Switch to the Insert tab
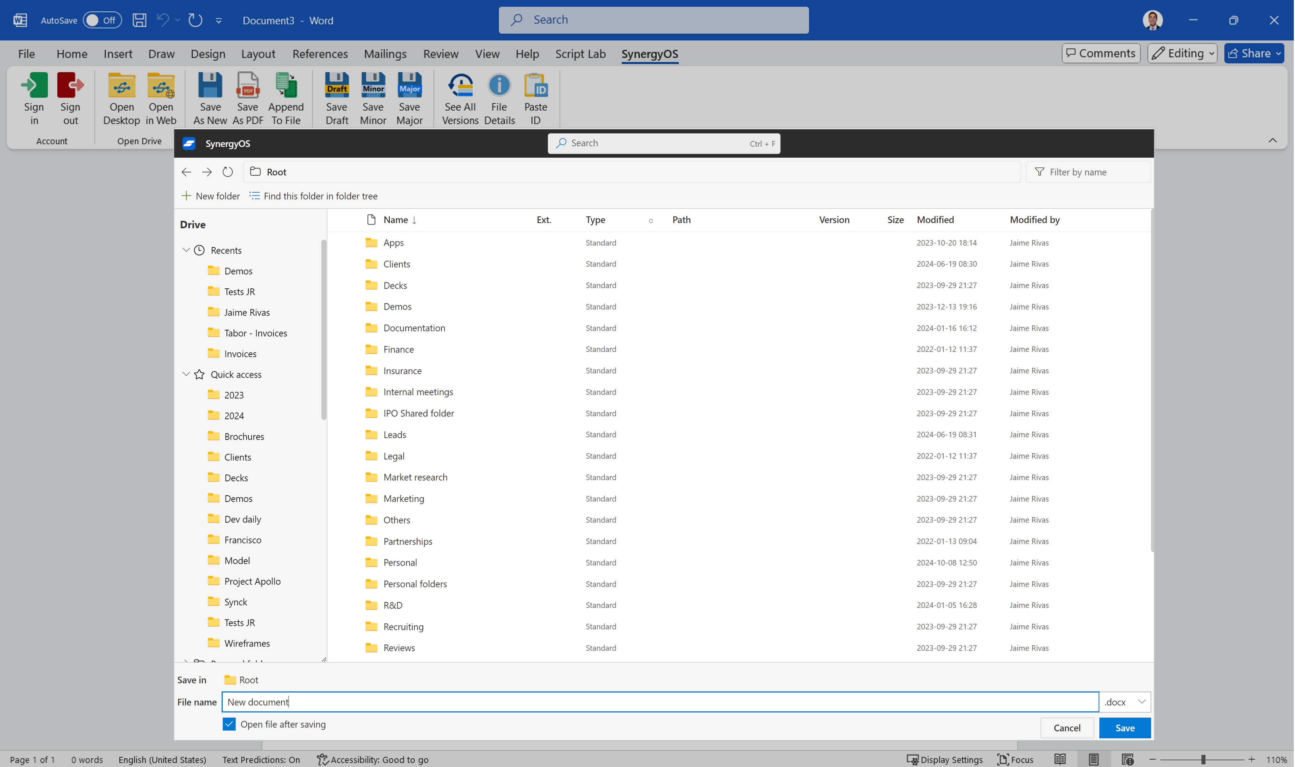Viewport: 1295px width, 767px height. pyautogui.click(x=118, y=54)
